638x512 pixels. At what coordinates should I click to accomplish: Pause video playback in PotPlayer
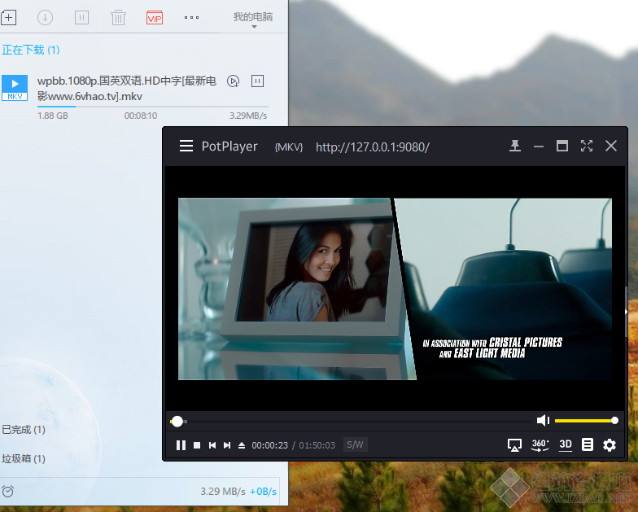181,445
